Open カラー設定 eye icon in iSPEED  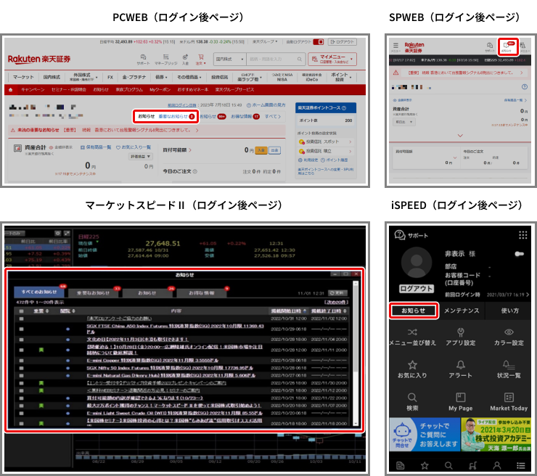509,332
